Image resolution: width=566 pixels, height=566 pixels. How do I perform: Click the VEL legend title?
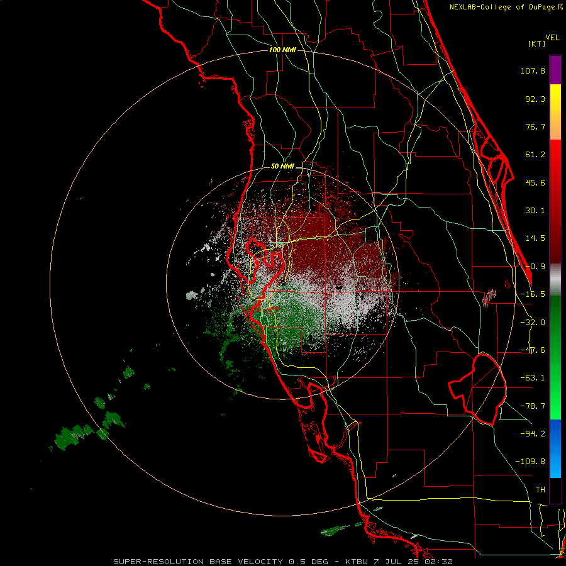coord(553,38)
